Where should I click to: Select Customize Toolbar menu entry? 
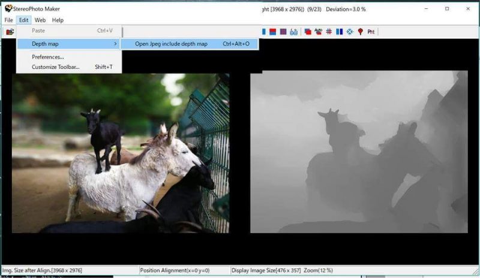pyautogui.click(x=55, y=67)
